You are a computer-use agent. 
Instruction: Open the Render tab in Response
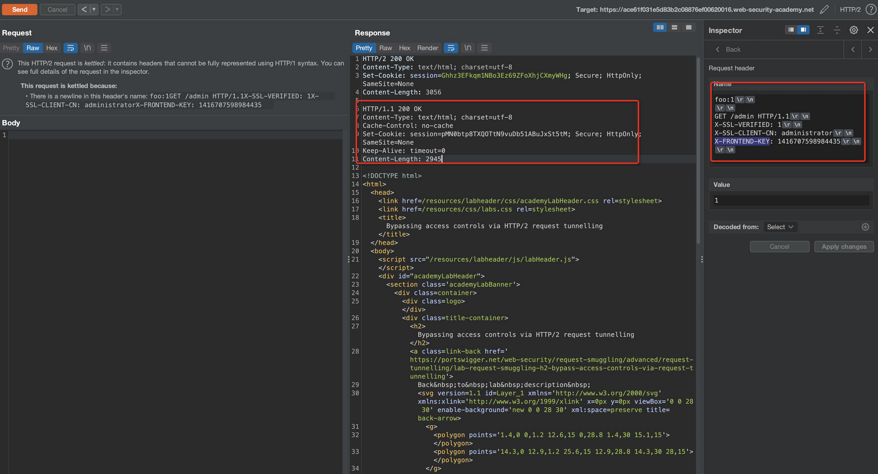pyautogui.click(x=428, y=48)
